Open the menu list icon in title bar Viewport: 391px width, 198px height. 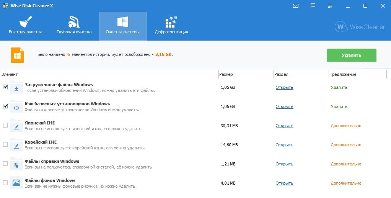pyautogui.click(x=330, y=6)
